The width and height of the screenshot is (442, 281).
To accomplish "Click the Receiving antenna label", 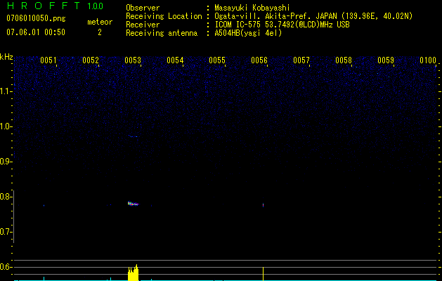I will [162, 33].
